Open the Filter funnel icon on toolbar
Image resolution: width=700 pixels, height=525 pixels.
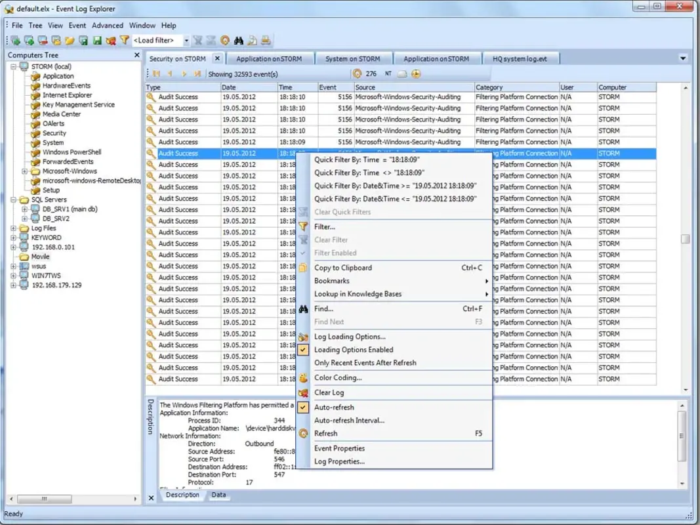point(125,40)
